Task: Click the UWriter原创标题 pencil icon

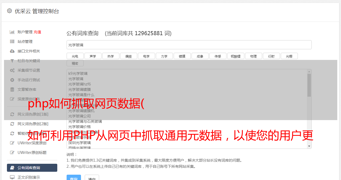Action: pyautogui.click(x=12, y=153)
